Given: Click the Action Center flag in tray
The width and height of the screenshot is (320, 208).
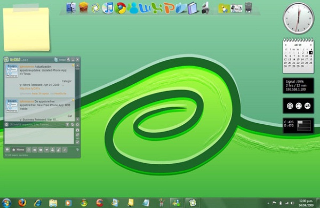Looking at the screenshot, I should click(274, 203).
